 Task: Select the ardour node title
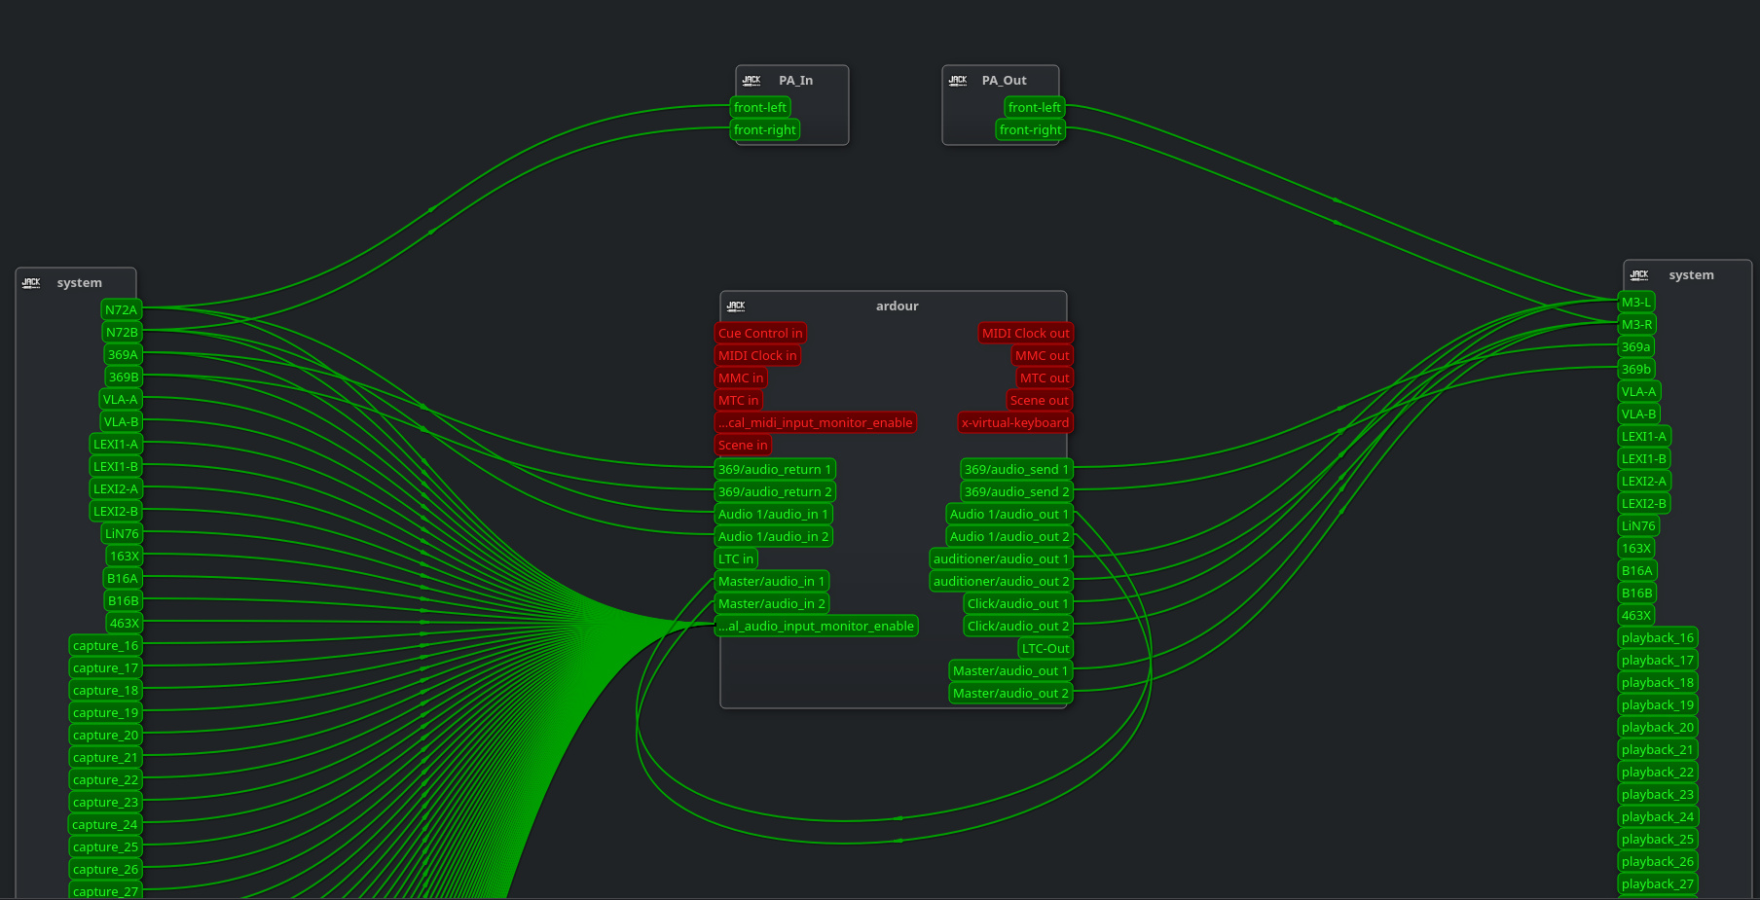coord(897,306)
